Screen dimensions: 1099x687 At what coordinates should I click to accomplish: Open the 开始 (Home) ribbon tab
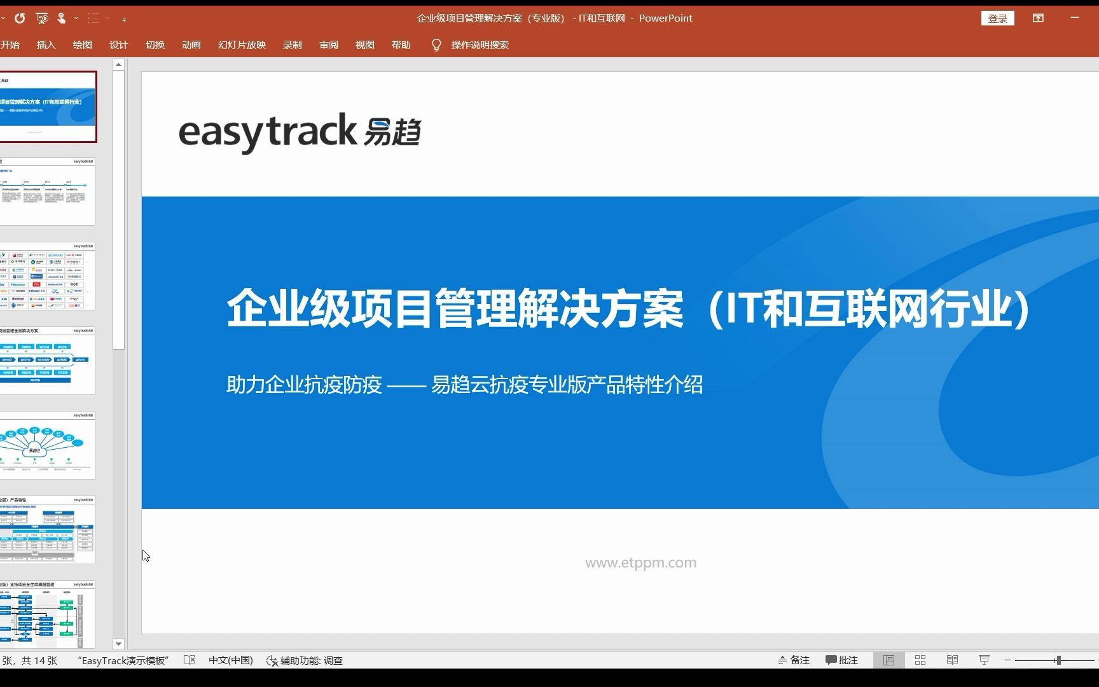tap(10, 45)
